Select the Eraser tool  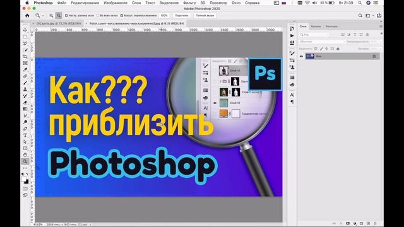(x=25, y=102)
